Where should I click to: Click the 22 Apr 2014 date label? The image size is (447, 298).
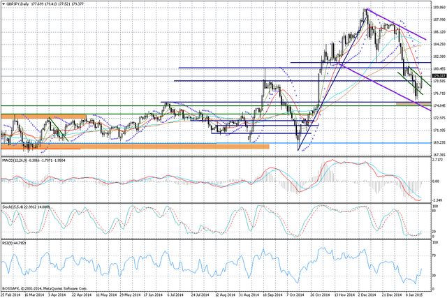(82, 294)
